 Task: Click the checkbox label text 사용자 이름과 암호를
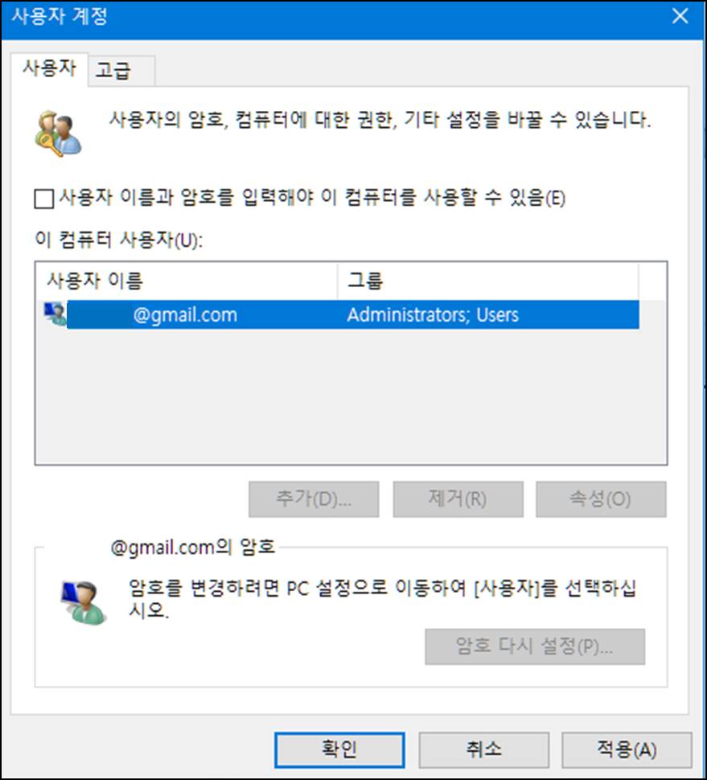[x=146, y=198]
